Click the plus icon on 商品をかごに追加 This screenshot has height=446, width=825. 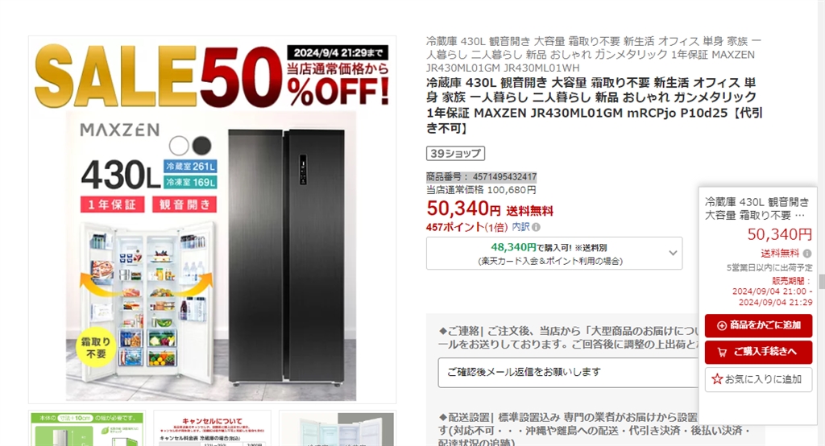click(x=722, y=325)
